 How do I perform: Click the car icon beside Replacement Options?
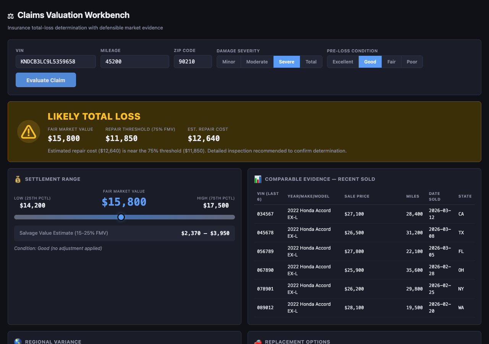tap(258, 342)
